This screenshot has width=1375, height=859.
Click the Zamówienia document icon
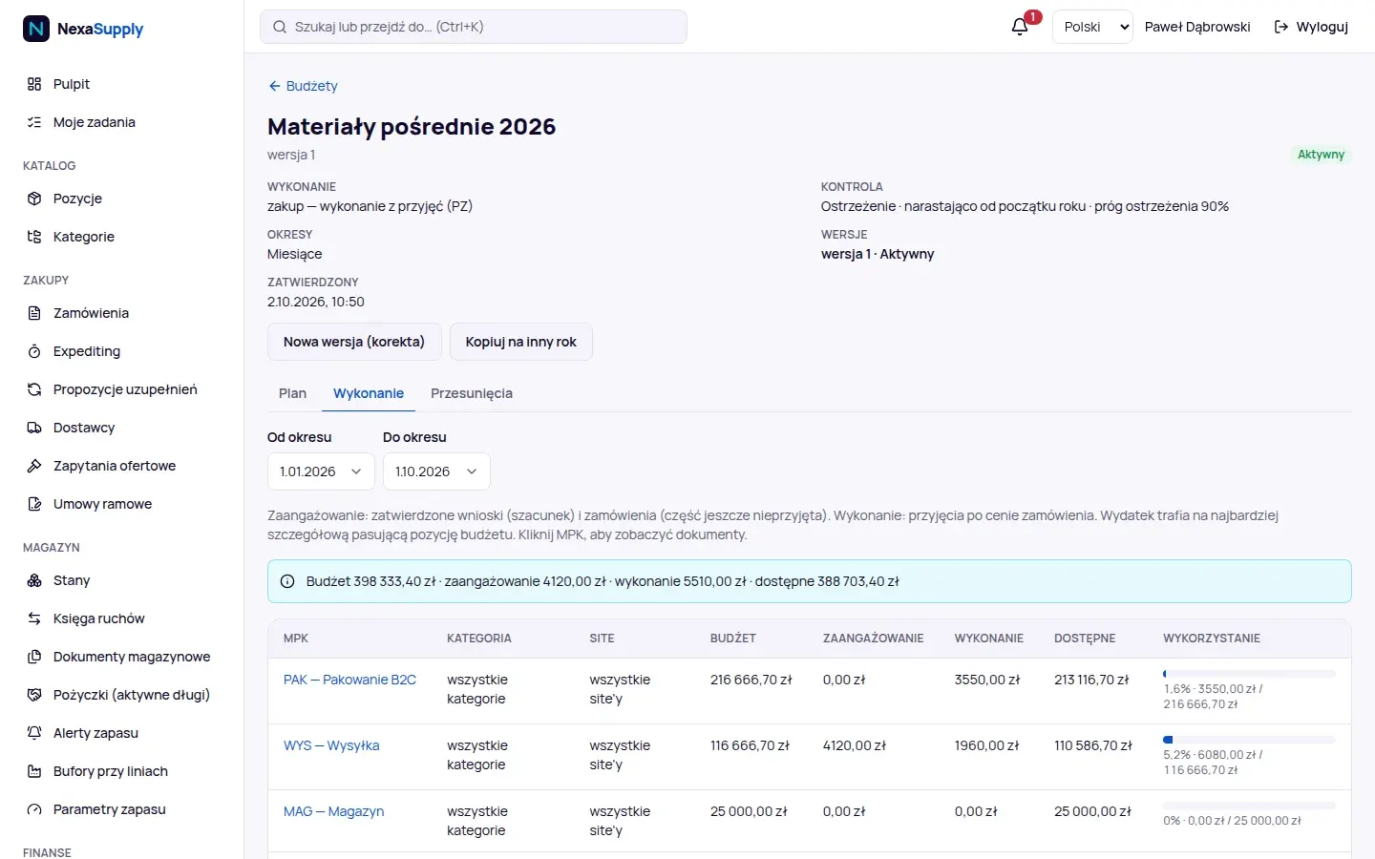(x=34, y=313)
